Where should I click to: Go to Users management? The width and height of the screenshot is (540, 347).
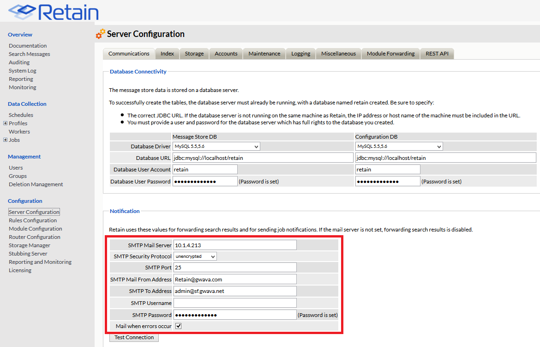coord(16,168)
